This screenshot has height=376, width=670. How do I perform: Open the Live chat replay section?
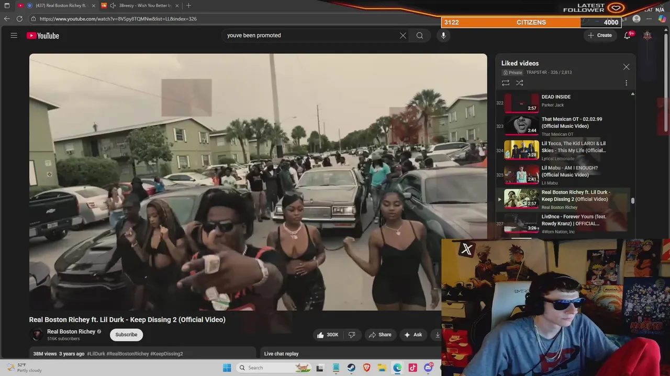click(x=281, y=354)
